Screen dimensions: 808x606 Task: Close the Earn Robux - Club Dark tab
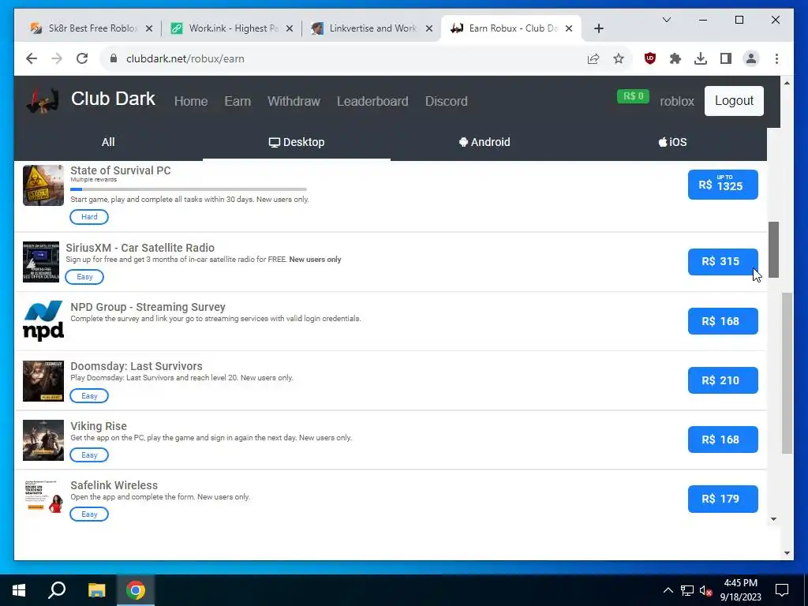tap(569, 28)
